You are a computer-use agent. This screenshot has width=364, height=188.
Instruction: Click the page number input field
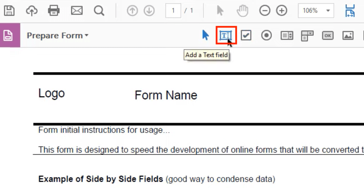(173, 11)
